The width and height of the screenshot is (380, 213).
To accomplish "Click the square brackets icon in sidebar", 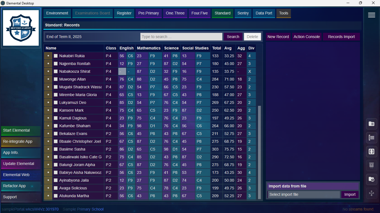I will point(371,152).
